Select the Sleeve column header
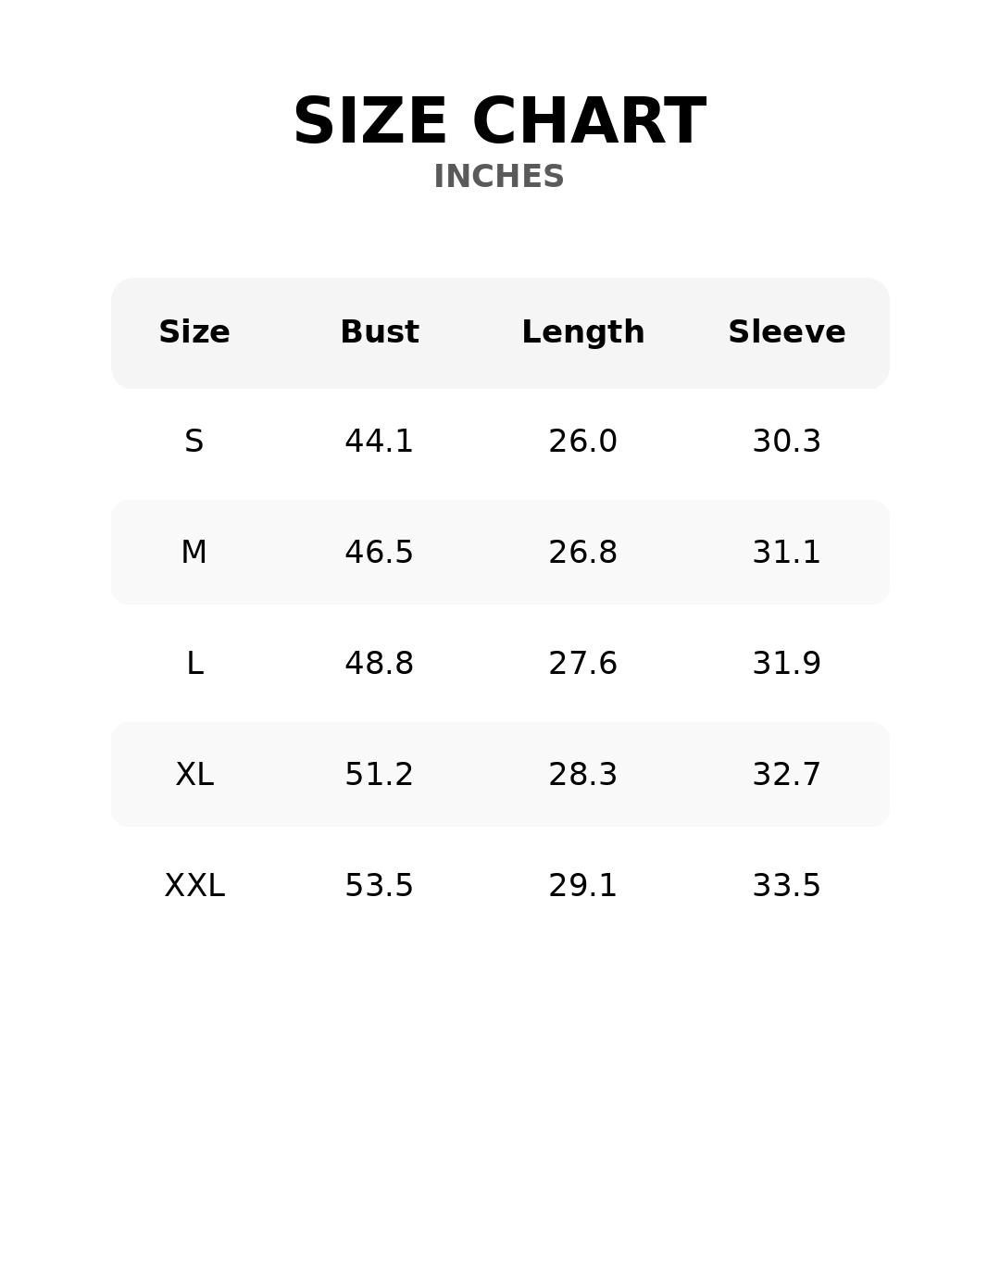The height and width of the screenshot is (1284, 1000). click(x=787, y=332)
